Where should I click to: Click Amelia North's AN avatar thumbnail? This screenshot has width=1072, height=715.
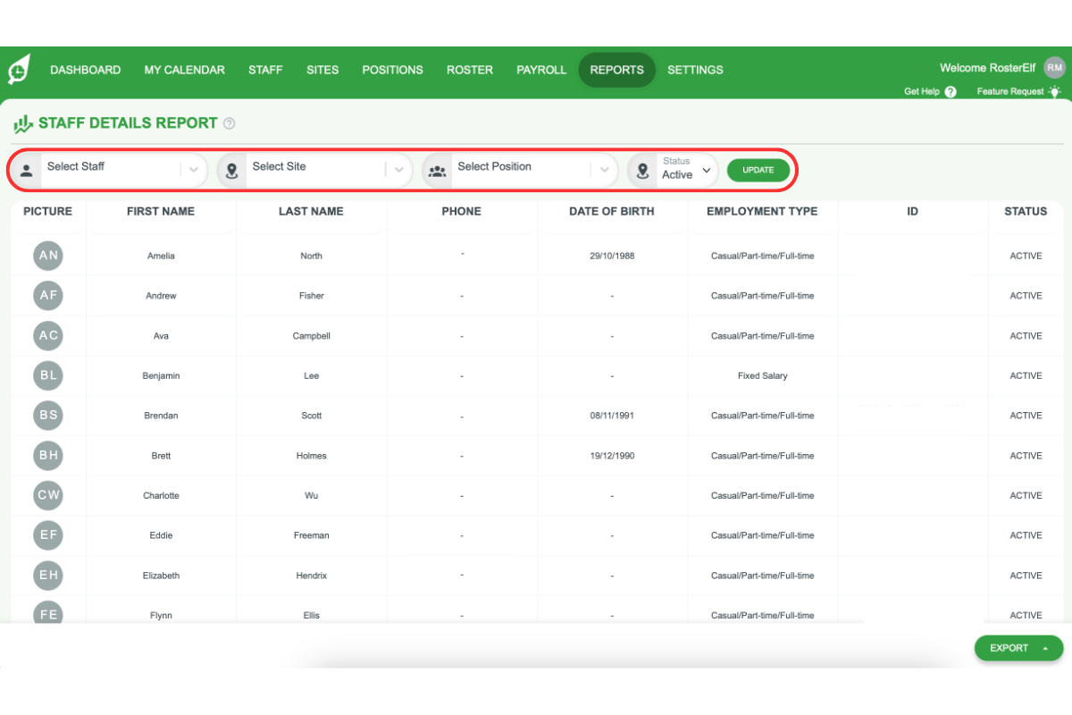click(47, 255)
